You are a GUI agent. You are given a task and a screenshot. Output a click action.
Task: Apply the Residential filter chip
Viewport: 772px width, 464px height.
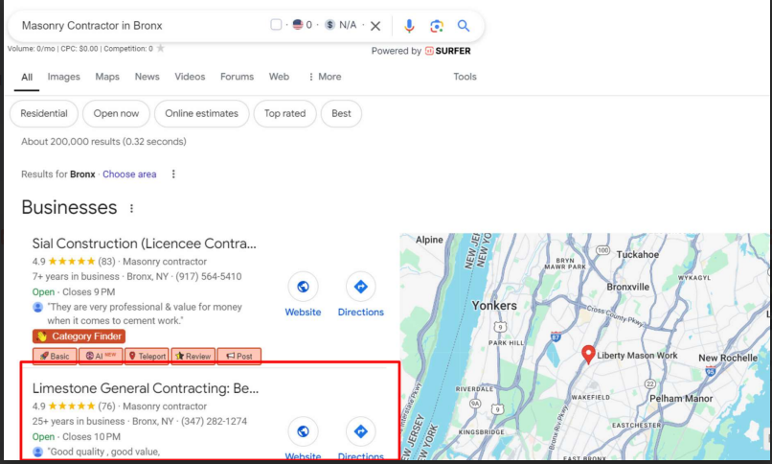[x=44, y=114]
